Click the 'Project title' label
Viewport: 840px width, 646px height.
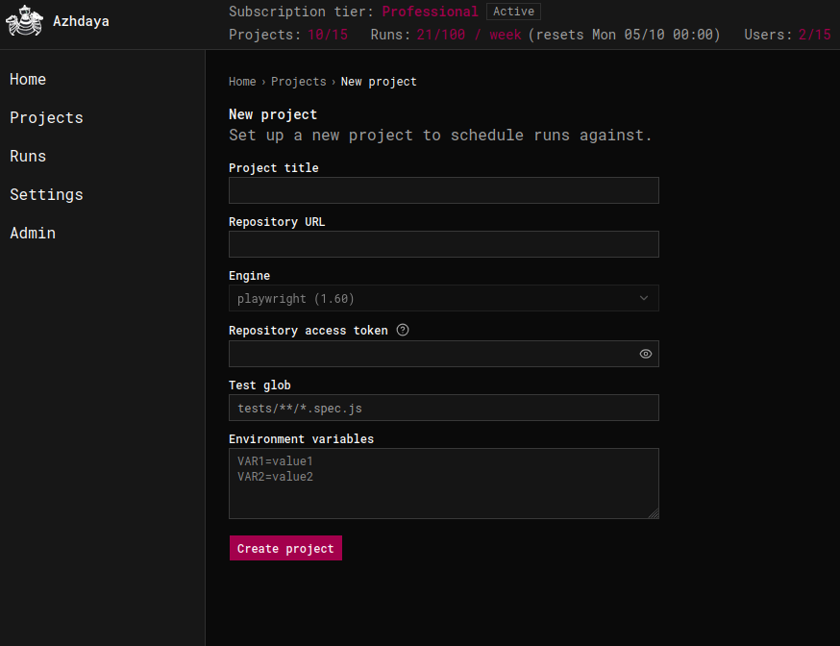tap(274, 168)
